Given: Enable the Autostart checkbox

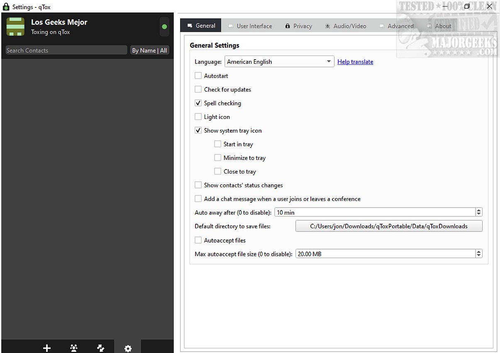Looking at the screenshot, I should pos(198,76).
